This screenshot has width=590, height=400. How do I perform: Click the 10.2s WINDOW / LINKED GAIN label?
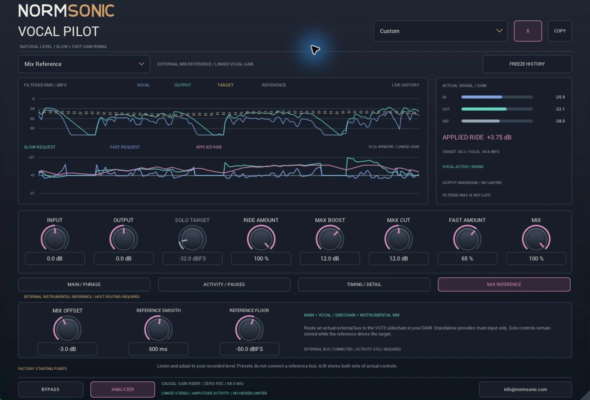coord(393,147)
